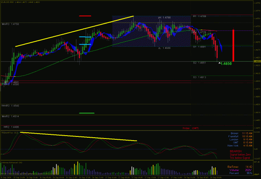Click the BarTimer 14:42 readout
Screen dimensions: 261x179
pyautogui.click(x=240, y=167)
